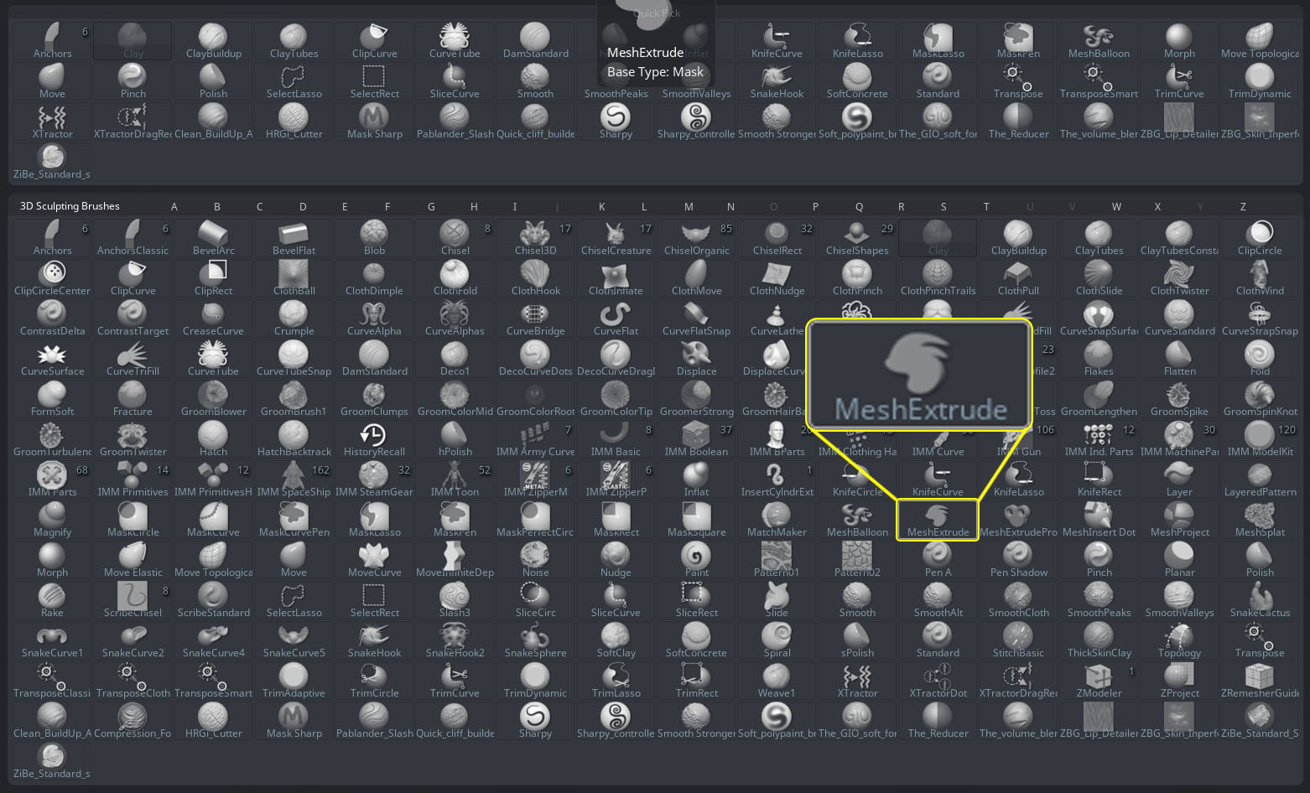
Task: Select the GroomBlower brush
Action: click(213, 400)
